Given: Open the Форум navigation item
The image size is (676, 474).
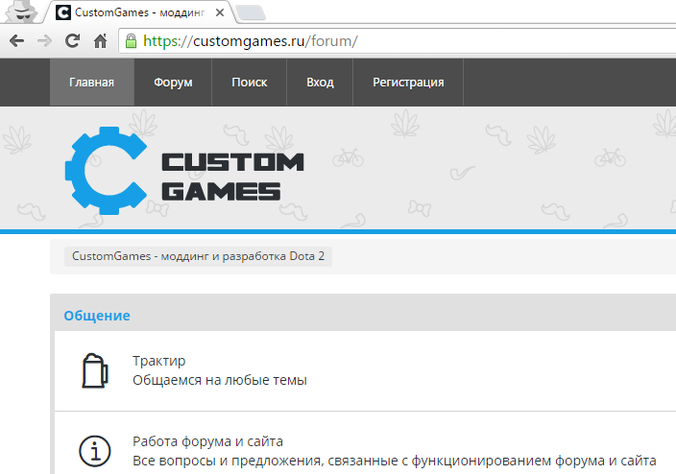Looking at the screenshot, I should [173, 83].
